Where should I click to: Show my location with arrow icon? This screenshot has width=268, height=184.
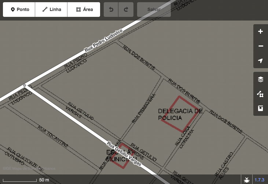pos(260,61)
